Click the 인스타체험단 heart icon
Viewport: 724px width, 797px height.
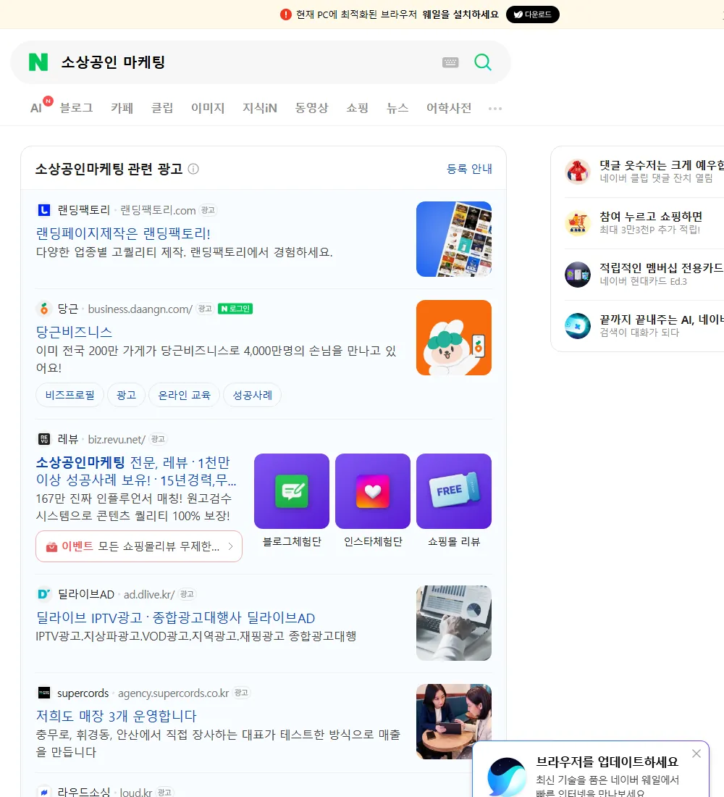373,491
